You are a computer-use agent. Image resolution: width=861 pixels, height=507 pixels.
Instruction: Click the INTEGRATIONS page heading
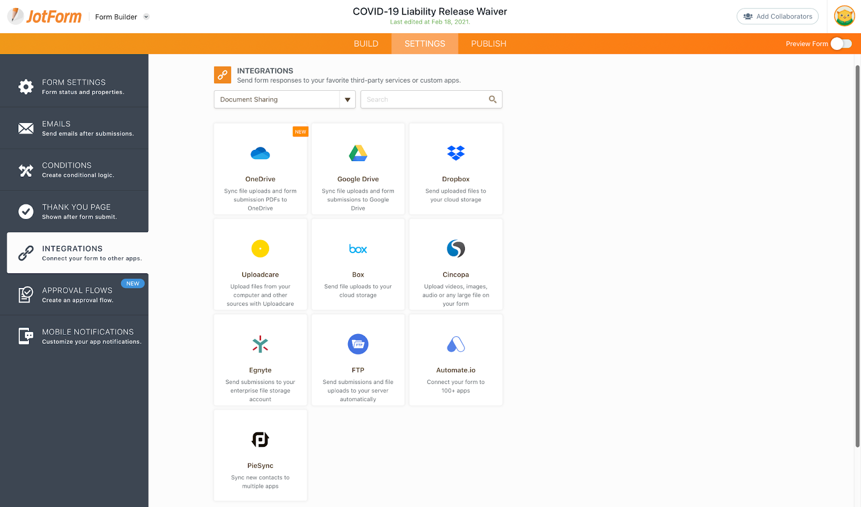tap(265, 71)
